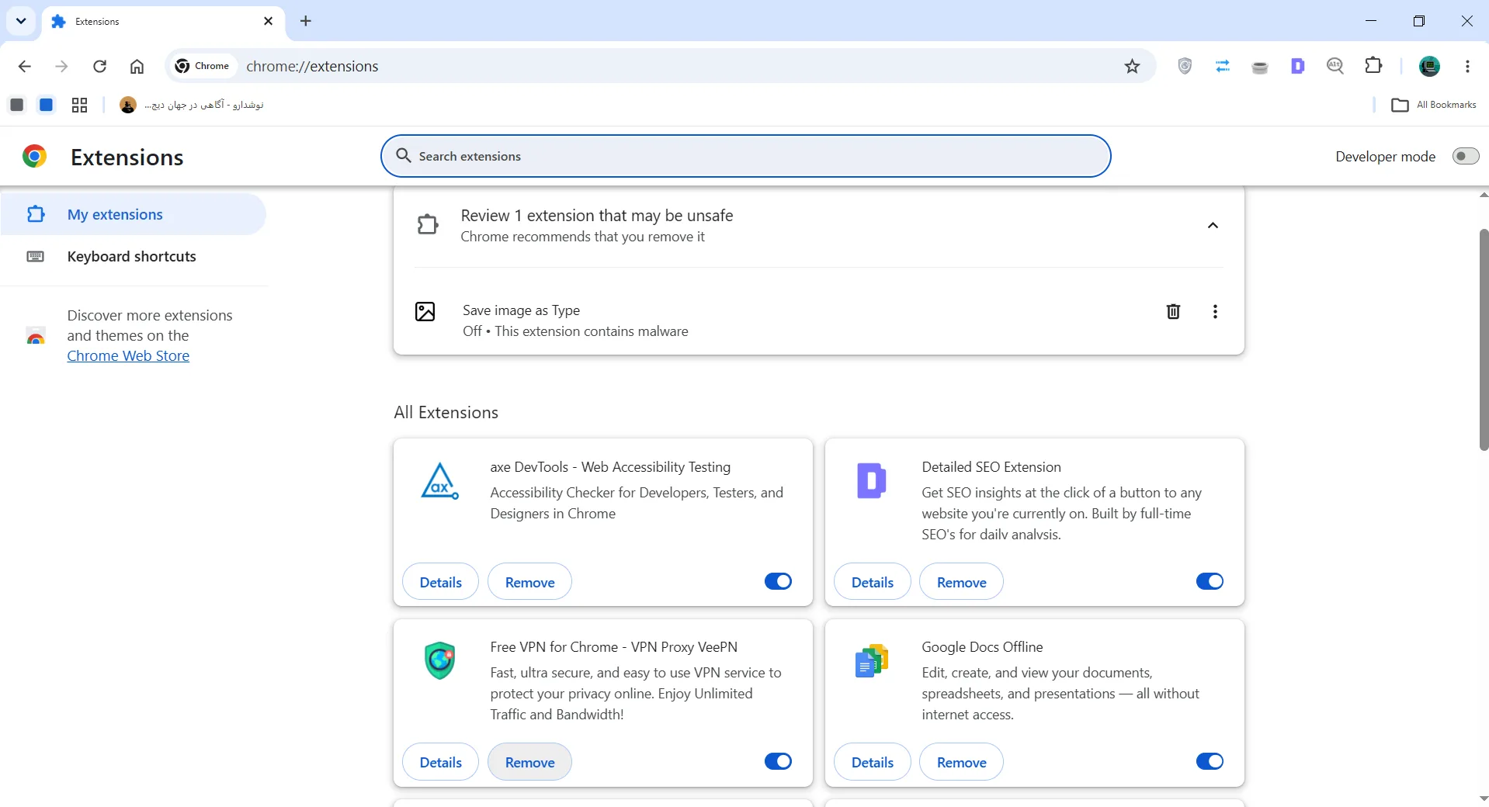Click the scrollbar down arrow

[1484, 798]
